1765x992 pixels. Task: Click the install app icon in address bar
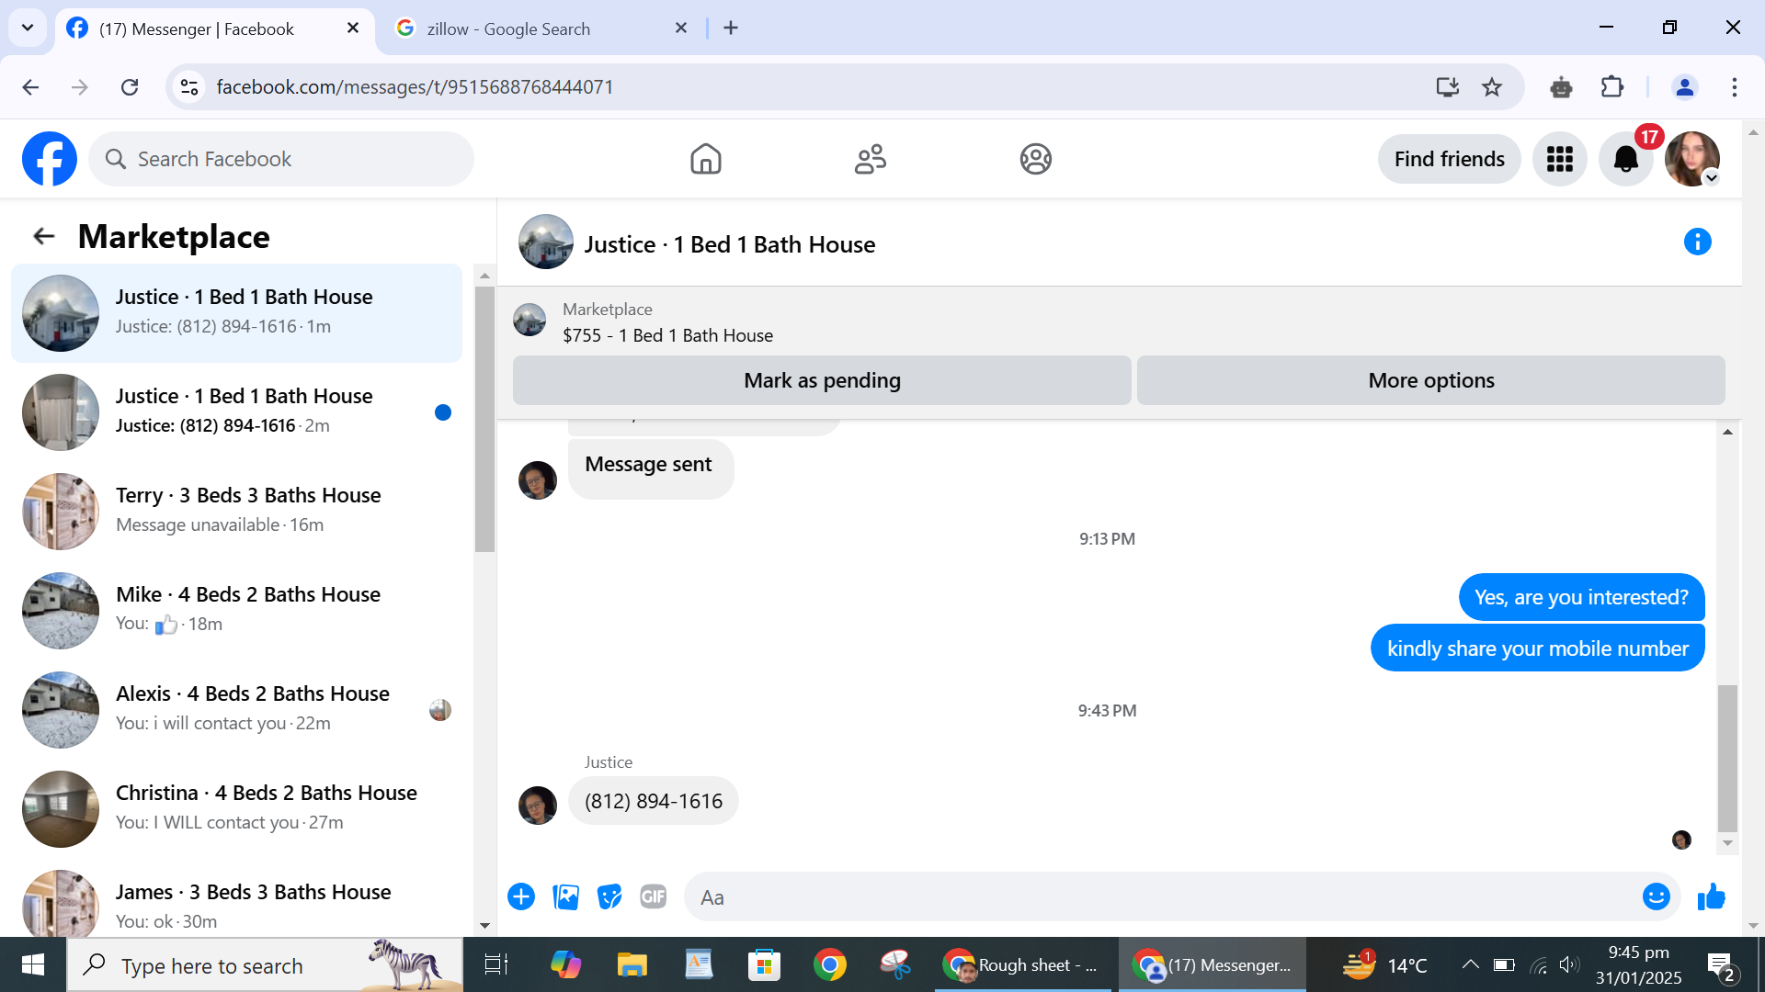(x=1448, y=87)
